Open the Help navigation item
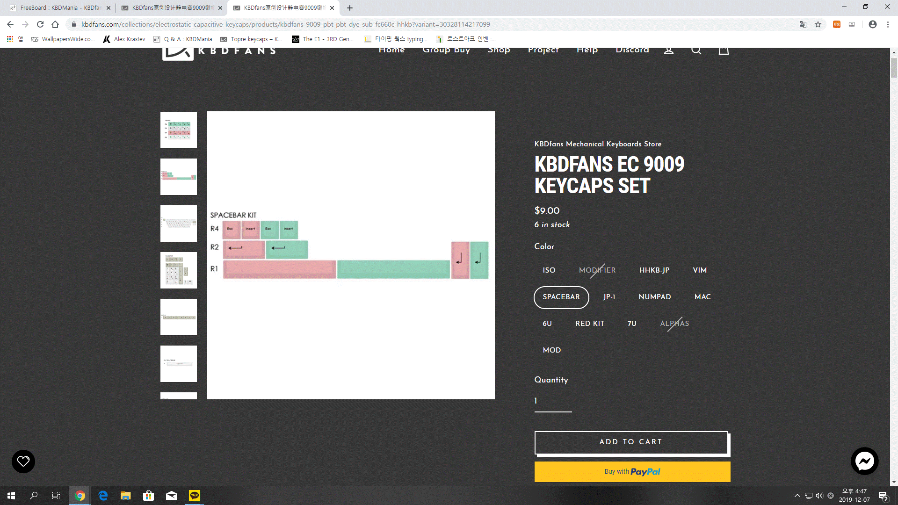Viewport: 898px width, 505px height. click(587, 50)
